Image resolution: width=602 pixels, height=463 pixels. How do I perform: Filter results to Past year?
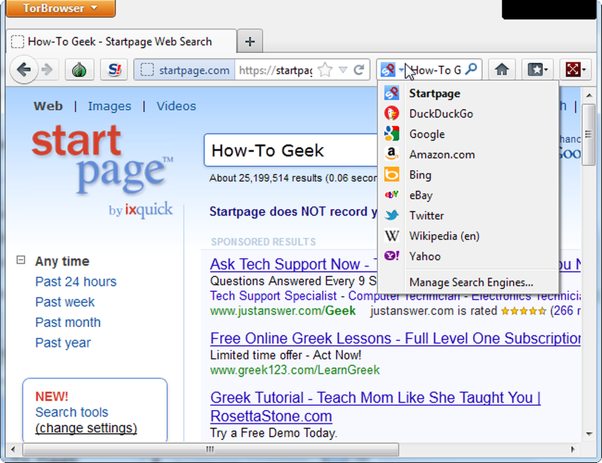(x=63, y=343)
